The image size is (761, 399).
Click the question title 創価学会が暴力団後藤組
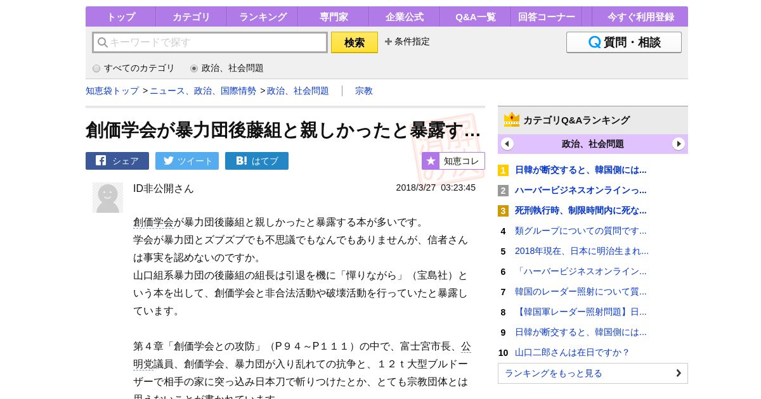pyautogui.click(x=283, y=130)
